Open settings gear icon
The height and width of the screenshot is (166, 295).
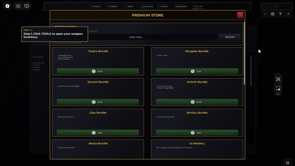coord(265,14)
